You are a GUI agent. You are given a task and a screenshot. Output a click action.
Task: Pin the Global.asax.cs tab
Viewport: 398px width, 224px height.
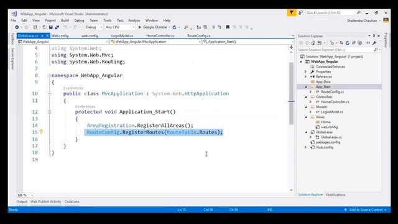click(x=42, y=36)
